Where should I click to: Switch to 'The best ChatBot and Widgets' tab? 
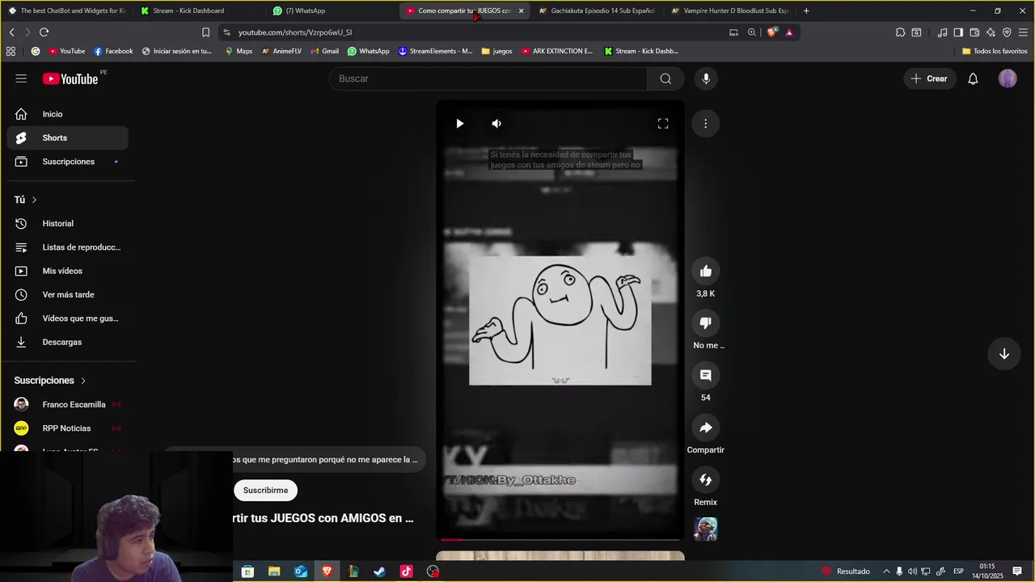tap(67, 11)
